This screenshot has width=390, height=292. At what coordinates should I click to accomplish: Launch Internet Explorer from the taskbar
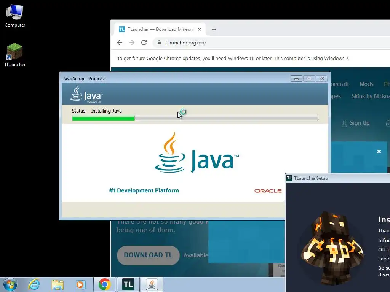pos(34,284)
